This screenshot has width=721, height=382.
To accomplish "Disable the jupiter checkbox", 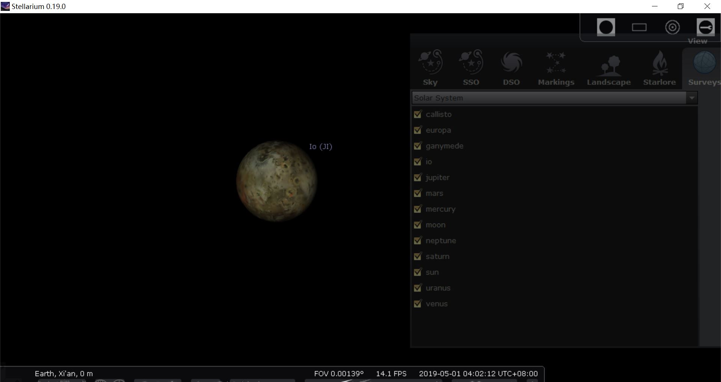I will (x=418, y=178).
